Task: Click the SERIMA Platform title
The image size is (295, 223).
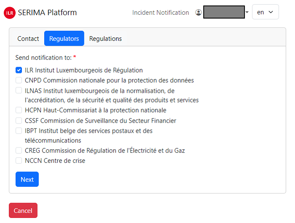Action: pos(47,13)
